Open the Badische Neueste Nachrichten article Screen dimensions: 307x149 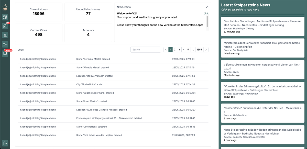263,135
